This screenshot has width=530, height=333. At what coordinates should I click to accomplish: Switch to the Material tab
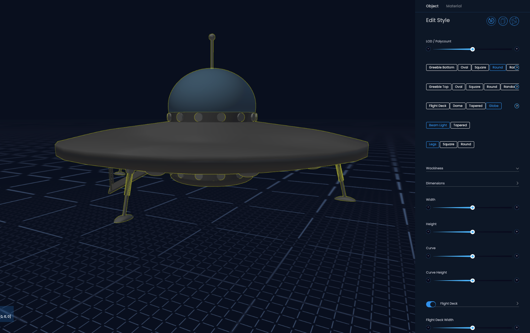pyautogui.click(x=454, y=6)
